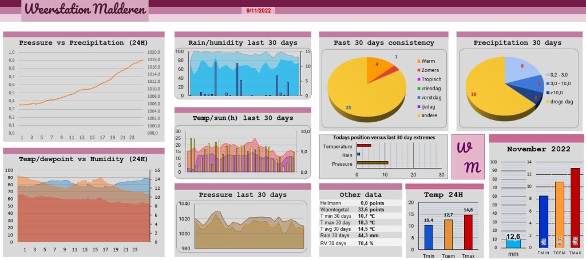Click the >10,0 precipitation legend entry
Image resolution: width=586 pixels, height=260 pixels.
[x=554, y=93]
